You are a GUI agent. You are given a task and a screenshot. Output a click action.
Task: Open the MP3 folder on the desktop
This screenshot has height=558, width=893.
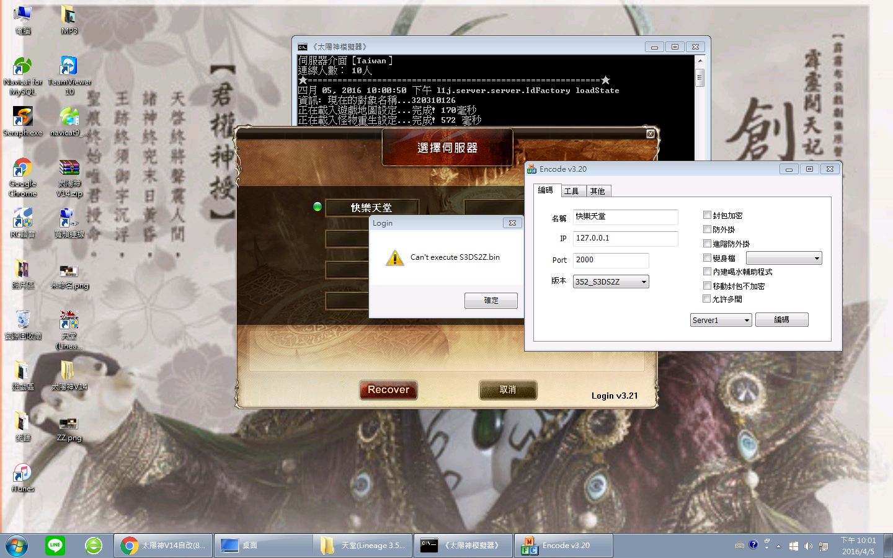[69, 19]
